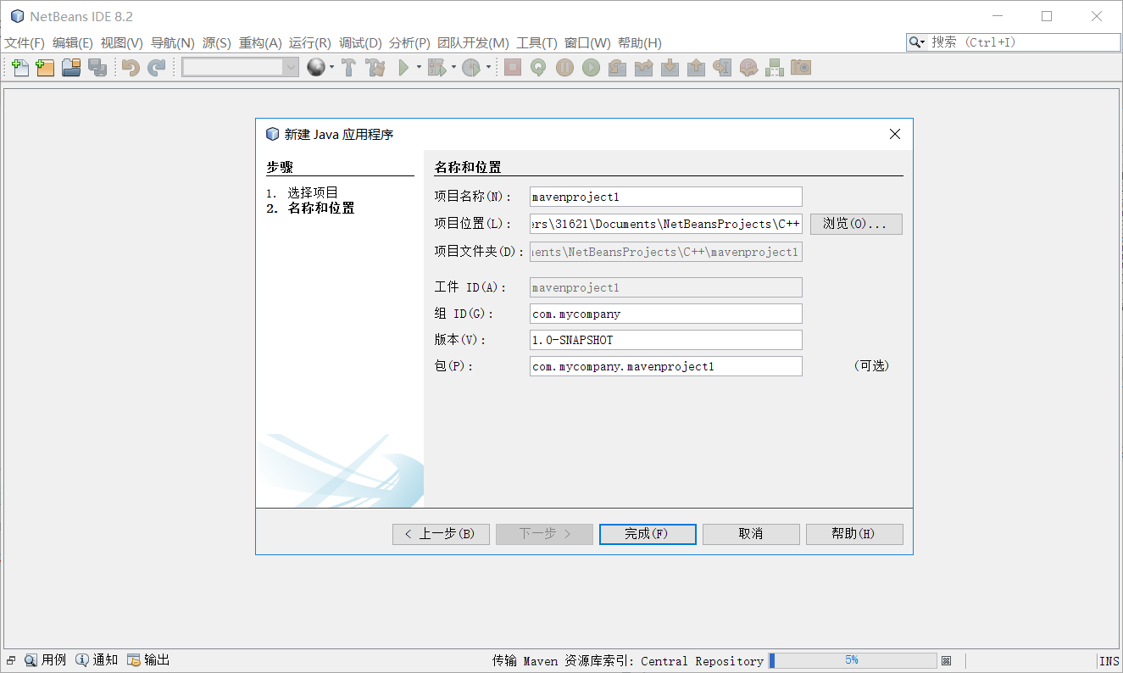Viewport: 1123px width, 673px height.
Task: Click the globe browser icon in toolbar
Action: click(315, 68)
